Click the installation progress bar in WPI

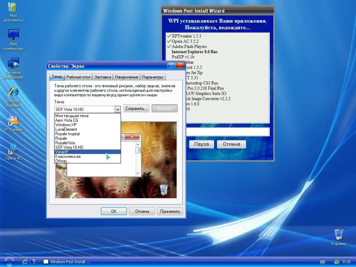[228, 132]
